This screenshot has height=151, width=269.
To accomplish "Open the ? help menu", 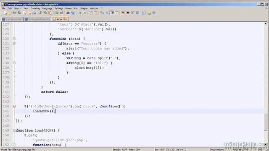I will point(101,8).
